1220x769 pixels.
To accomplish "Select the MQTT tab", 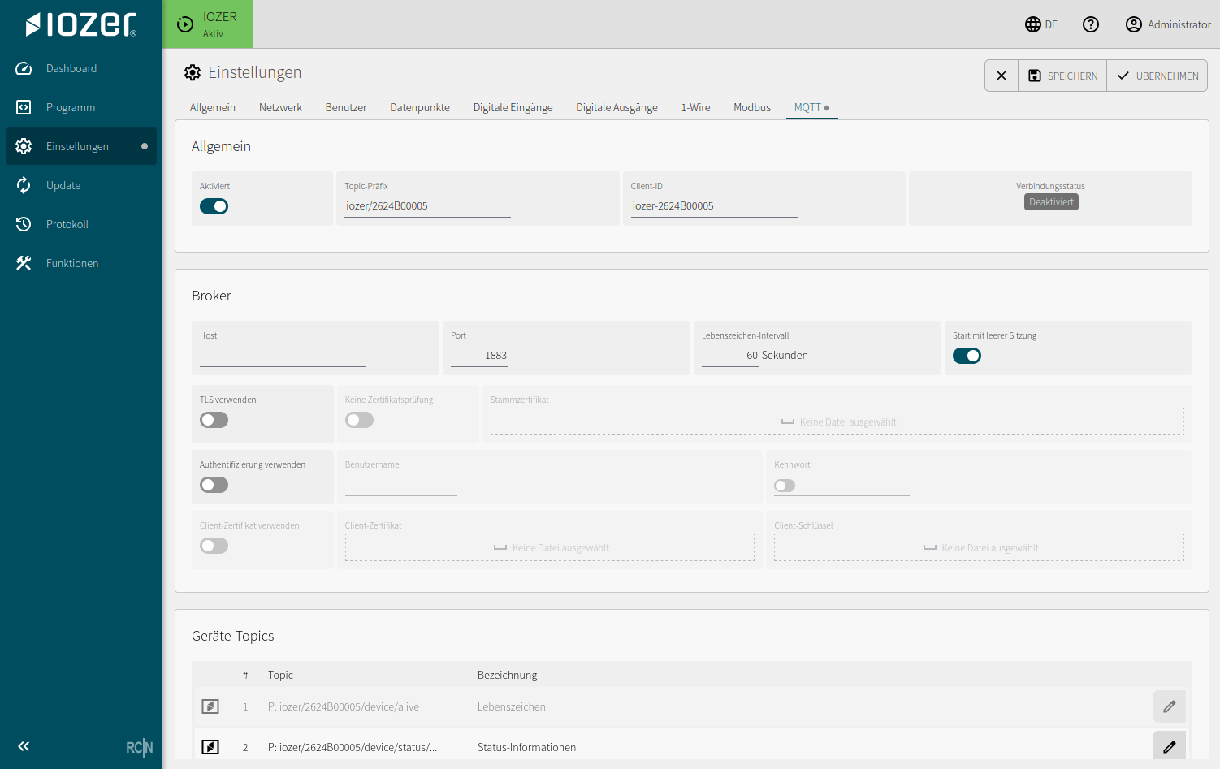I will pos(811,107).
